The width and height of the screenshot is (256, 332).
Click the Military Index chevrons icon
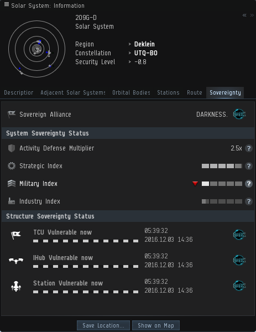click(x=12, y=184)
